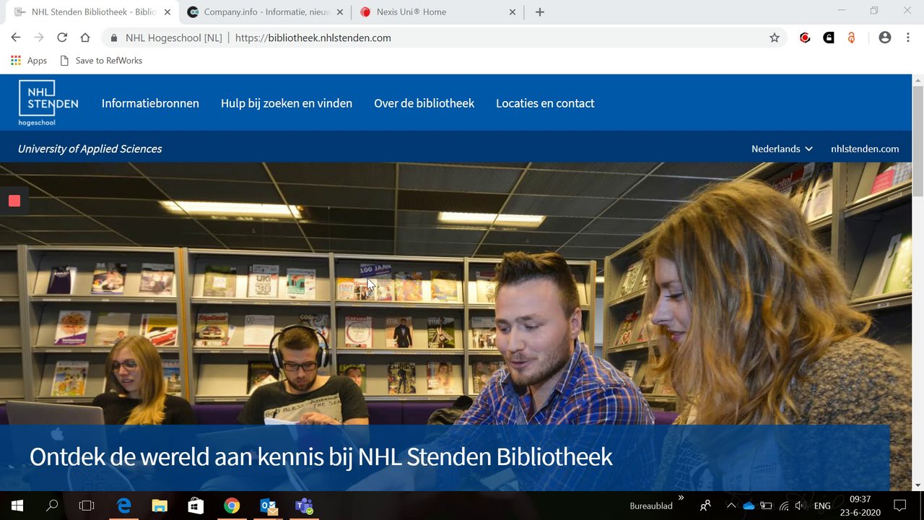The height and width of the screenshot is (520, 924).
Task: Click the Ontdek de wereld aan kennis heading
Action: tap(321, 456)
